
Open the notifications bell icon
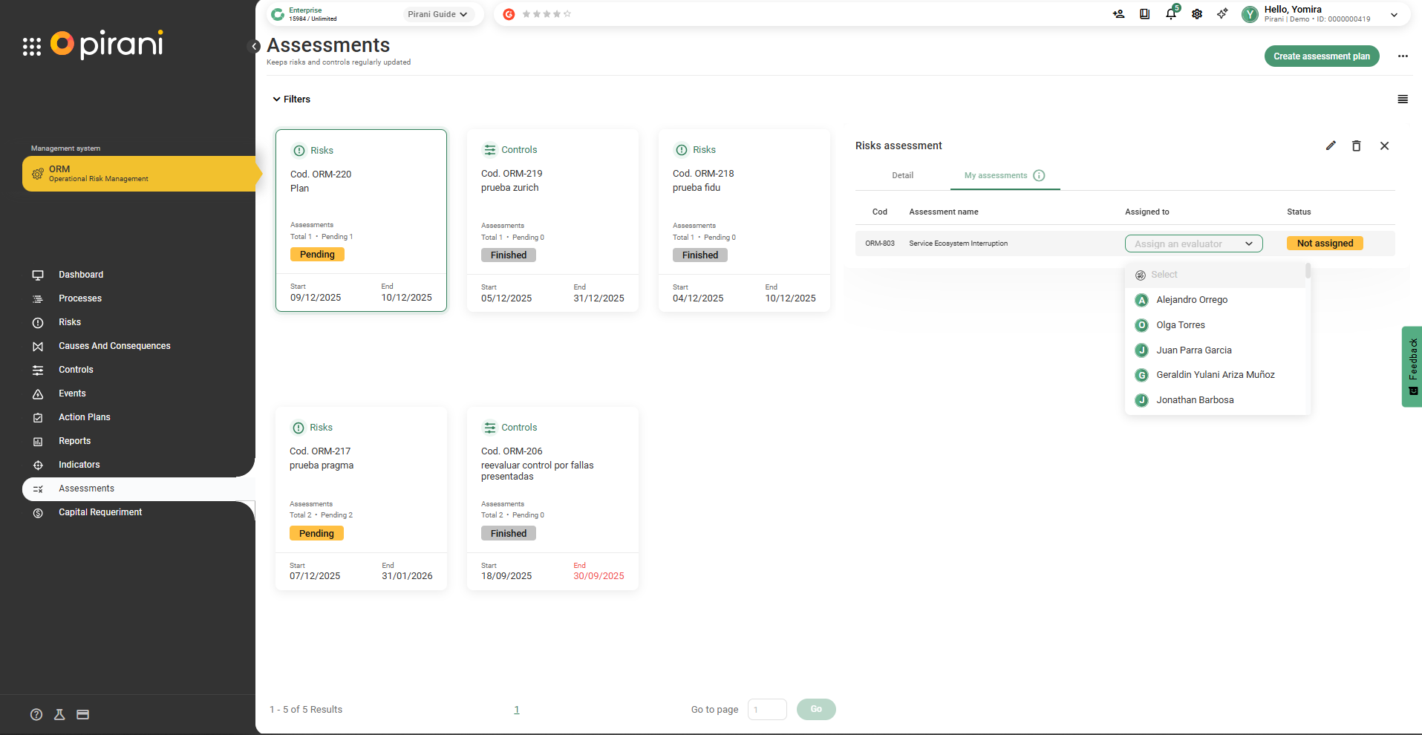point(1170,14)
